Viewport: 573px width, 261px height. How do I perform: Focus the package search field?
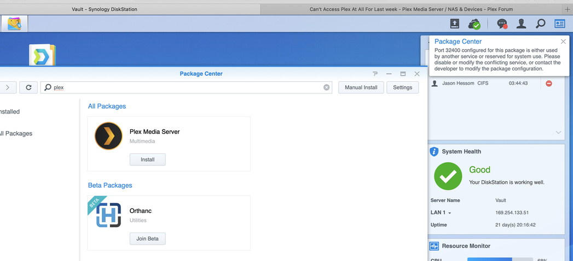pyautogui.click(x=187, y=87)
